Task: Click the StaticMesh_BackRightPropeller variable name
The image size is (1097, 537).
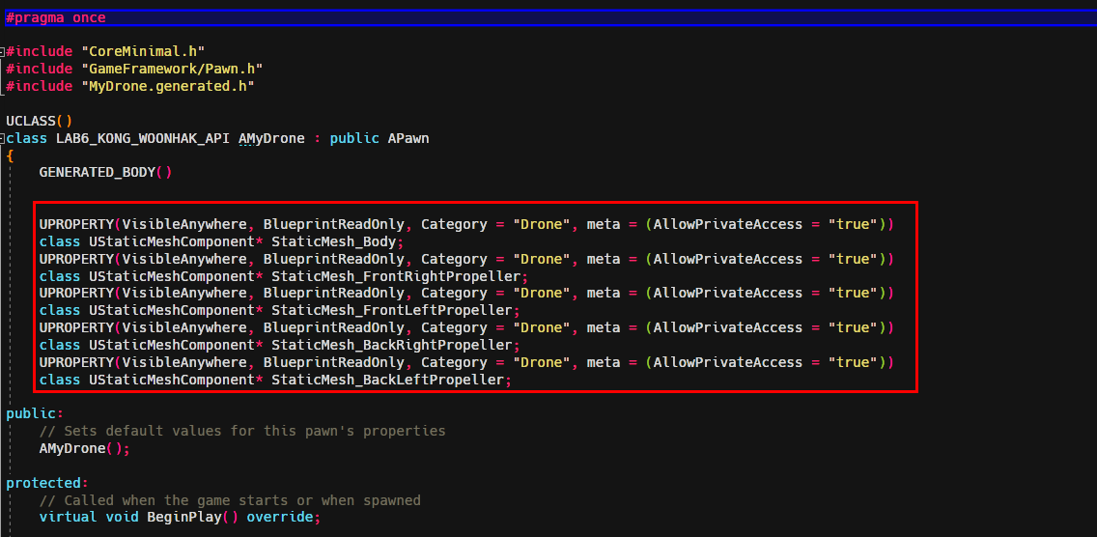Action: pos(392,345)
